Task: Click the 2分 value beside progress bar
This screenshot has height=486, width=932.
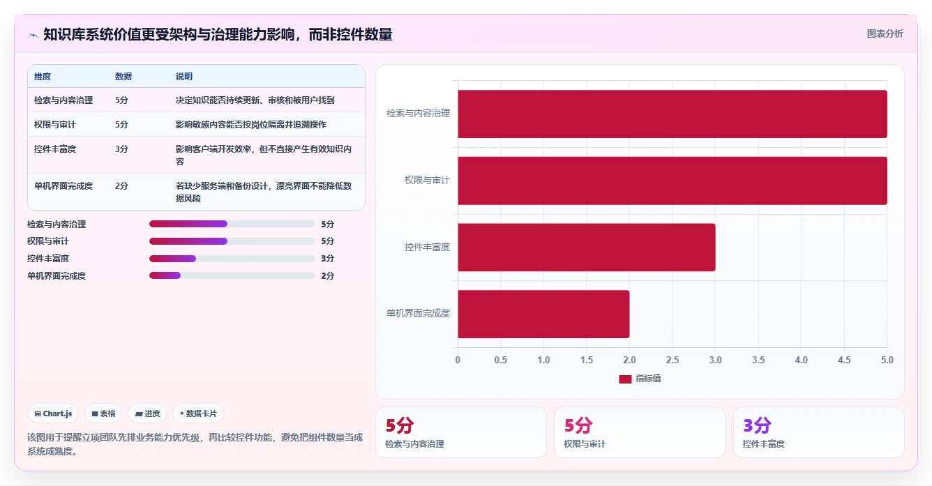Action: click(x=328, y=276)
